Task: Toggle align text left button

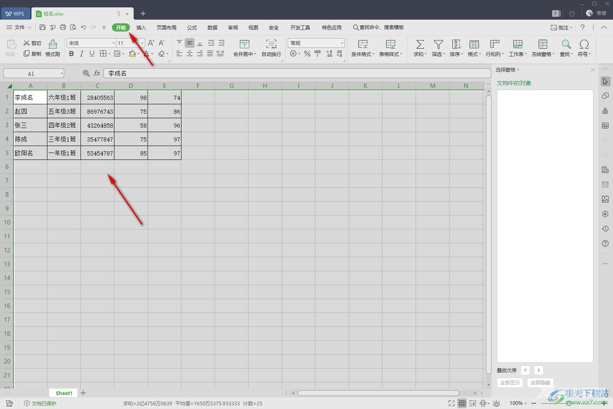Action: [179, 54]
